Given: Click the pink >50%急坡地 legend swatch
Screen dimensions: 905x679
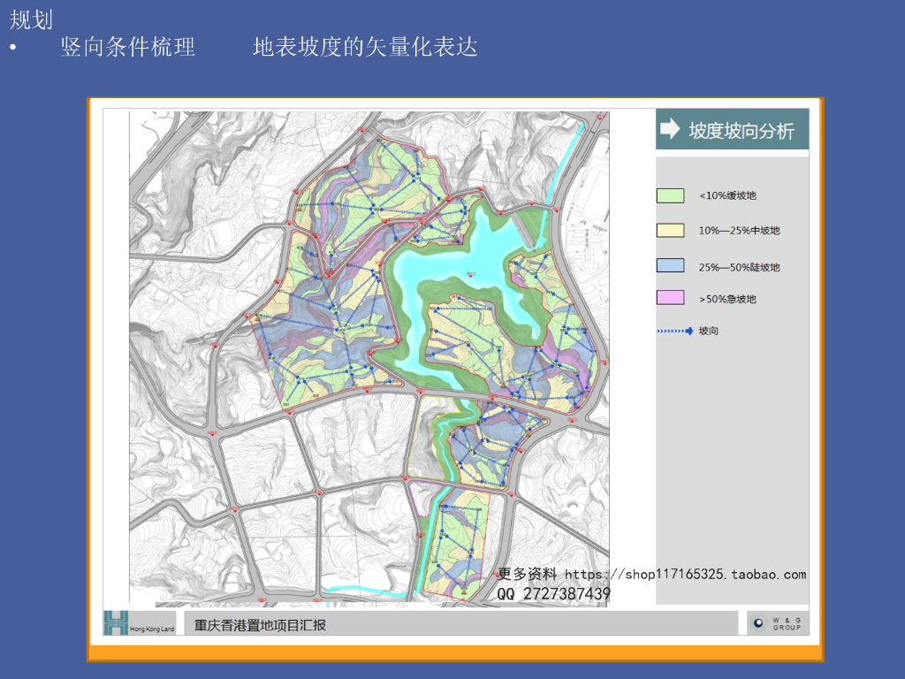Looking at the screenshot, I should [670, 298].
